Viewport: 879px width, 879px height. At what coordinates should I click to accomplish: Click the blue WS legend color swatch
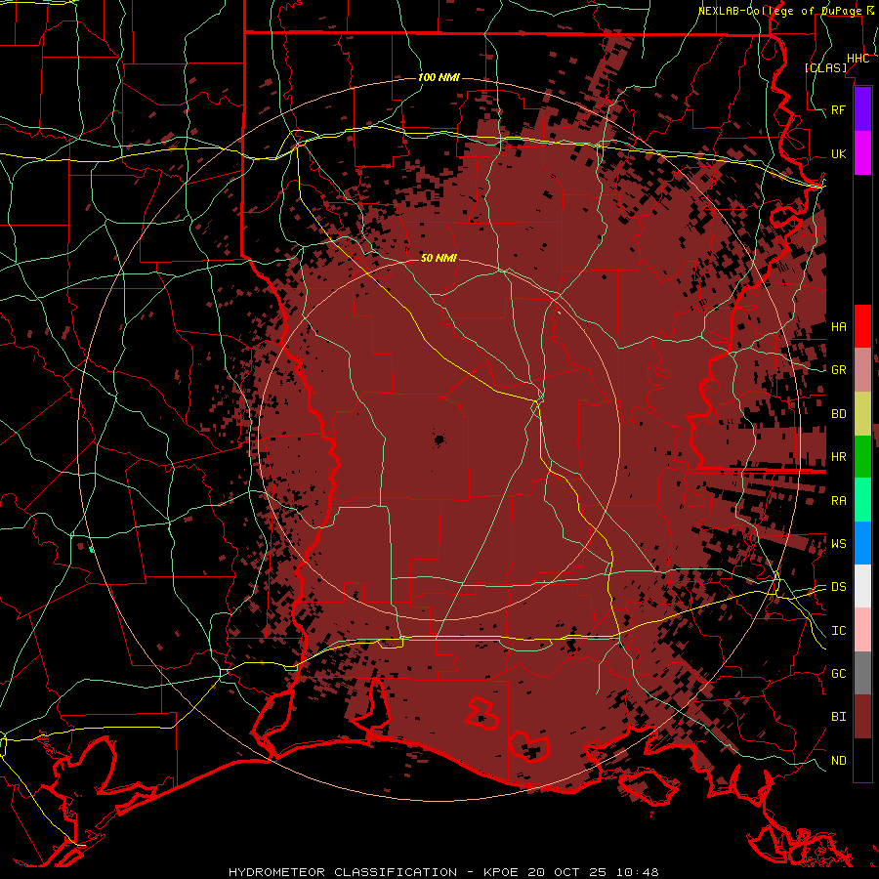click(862, 543)
